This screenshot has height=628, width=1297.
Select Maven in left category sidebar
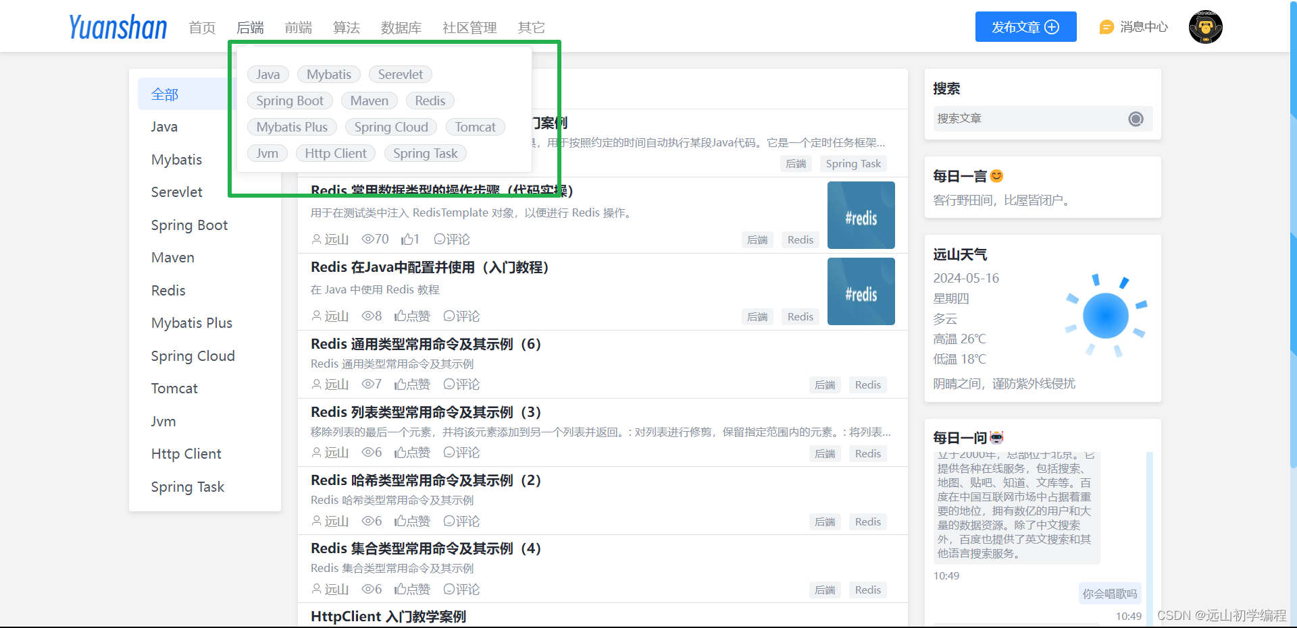coord(173,258)
